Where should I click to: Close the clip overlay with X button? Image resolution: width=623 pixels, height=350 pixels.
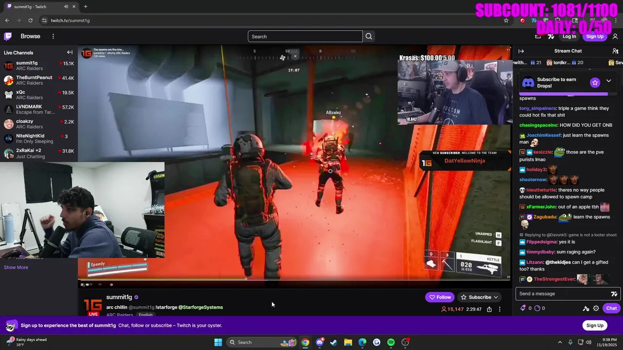[x=295, y=56]
